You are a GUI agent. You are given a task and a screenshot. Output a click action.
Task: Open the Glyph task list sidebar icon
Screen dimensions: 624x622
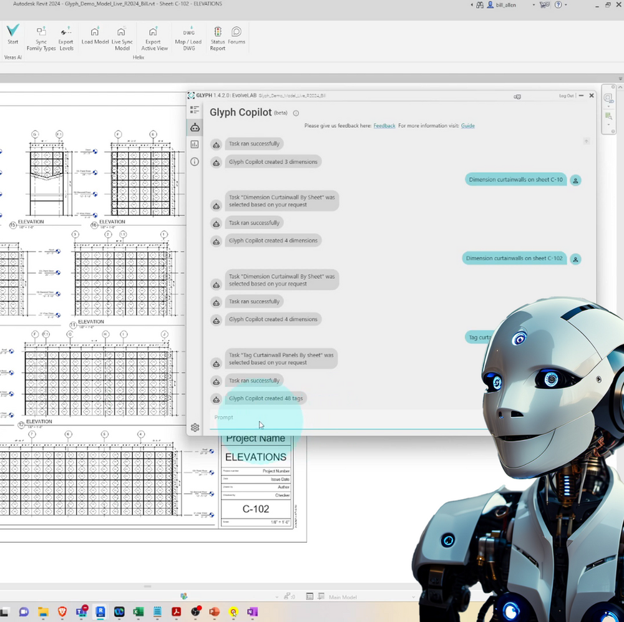tap(195, 110)
